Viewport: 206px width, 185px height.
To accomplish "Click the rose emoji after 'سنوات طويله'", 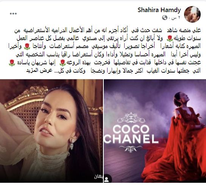I will pyautogui.click(x=170, y=39).
